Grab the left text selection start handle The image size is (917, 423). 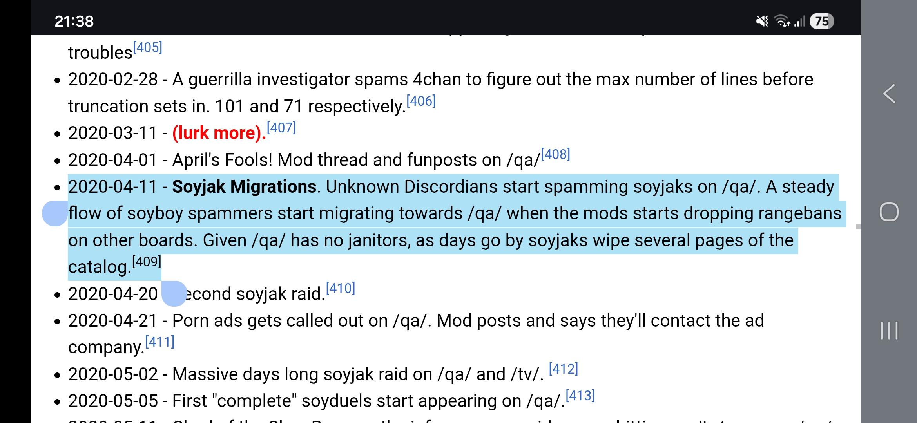54,213
